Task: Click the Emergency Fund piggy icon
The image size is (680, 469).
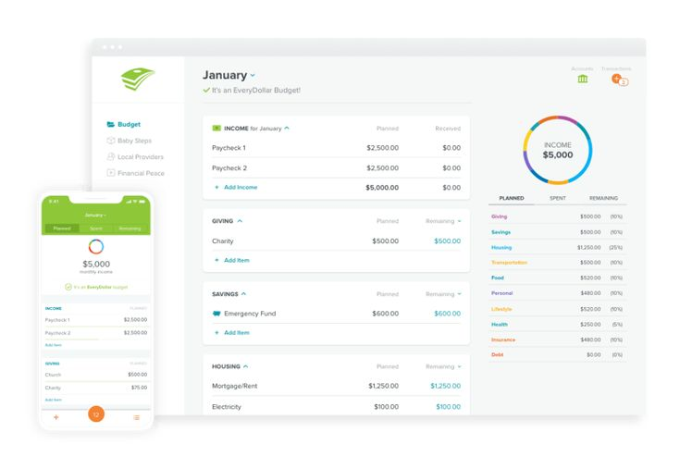Action: pos(216,314)
